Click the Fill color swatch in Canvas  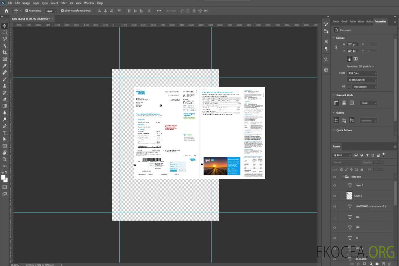pos(349,87)
